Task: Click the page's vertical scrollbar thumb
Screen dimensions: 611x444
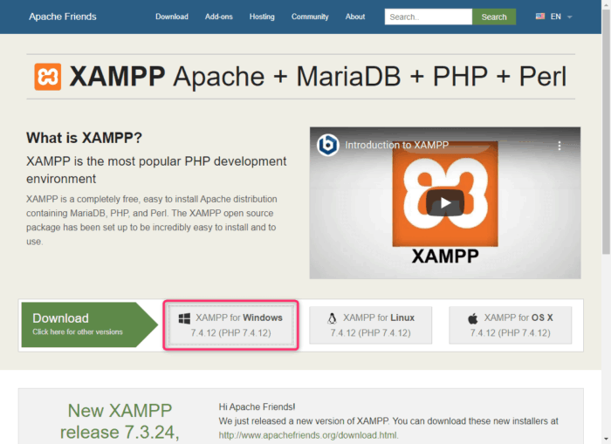Action: [606, 133]
